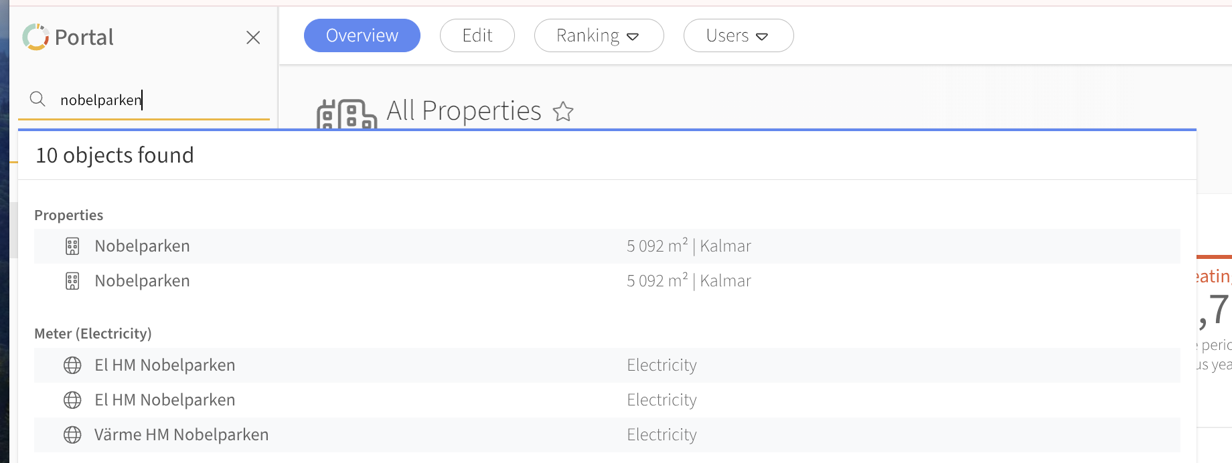
Task: Open the Edit view
Action: point(477,35)
